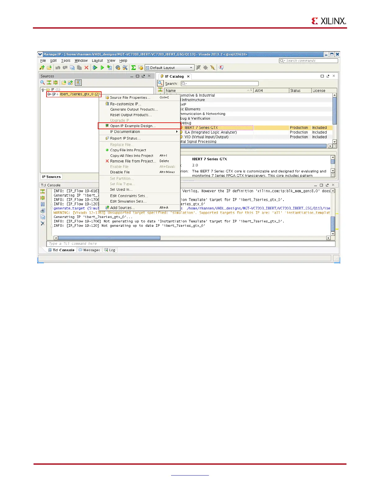Select Disable File menu entry

(x=139, y=172)
